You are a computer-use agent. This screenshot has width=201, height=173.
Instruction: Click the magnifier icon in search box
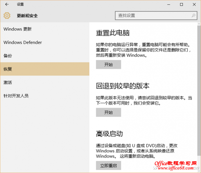pyautogui.click(x=193, y=16)
